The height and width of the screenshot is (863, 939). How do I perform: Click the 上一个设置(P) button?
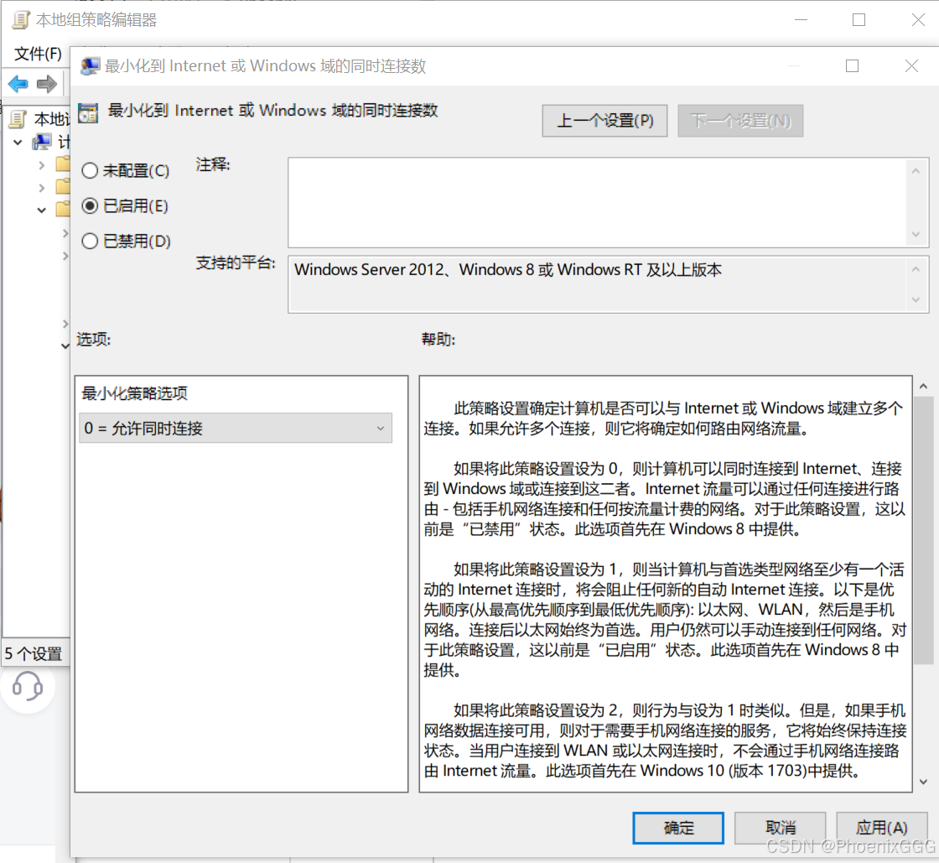(x=604, y=121)
